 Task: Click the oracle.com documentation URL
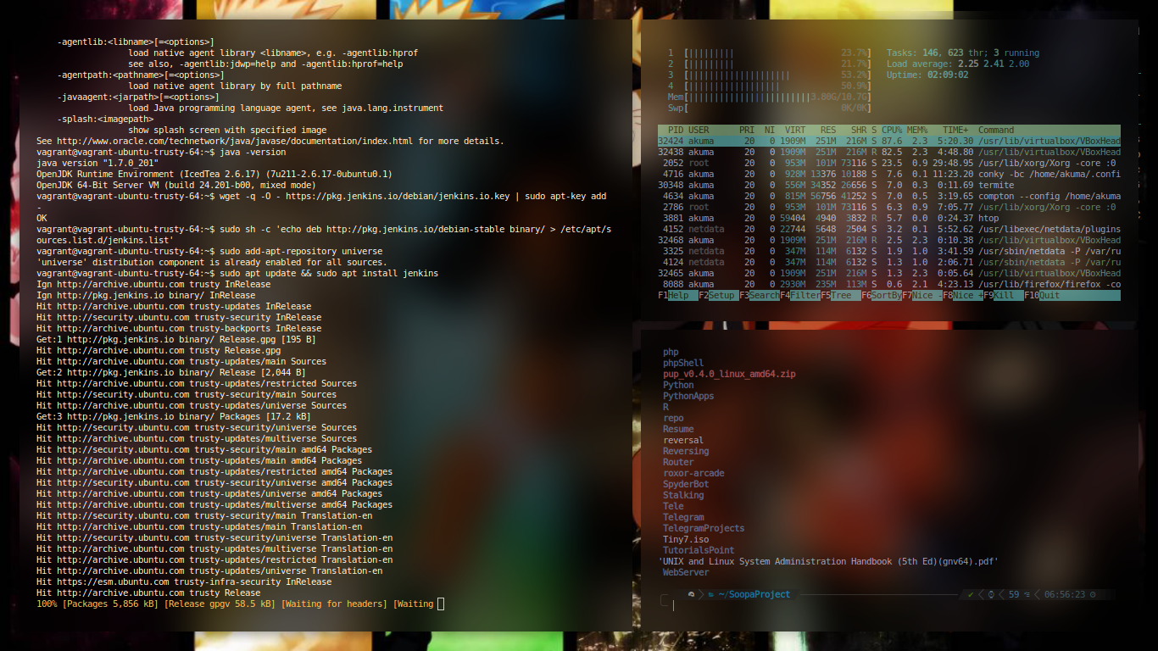[x=235, y=141]
